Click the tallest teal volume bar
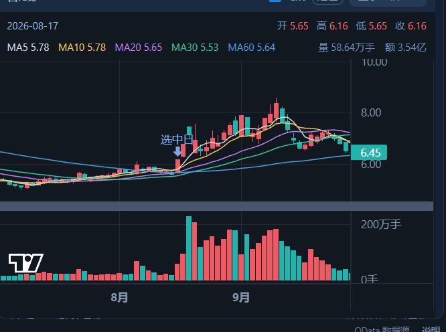 tap(189, 248)
